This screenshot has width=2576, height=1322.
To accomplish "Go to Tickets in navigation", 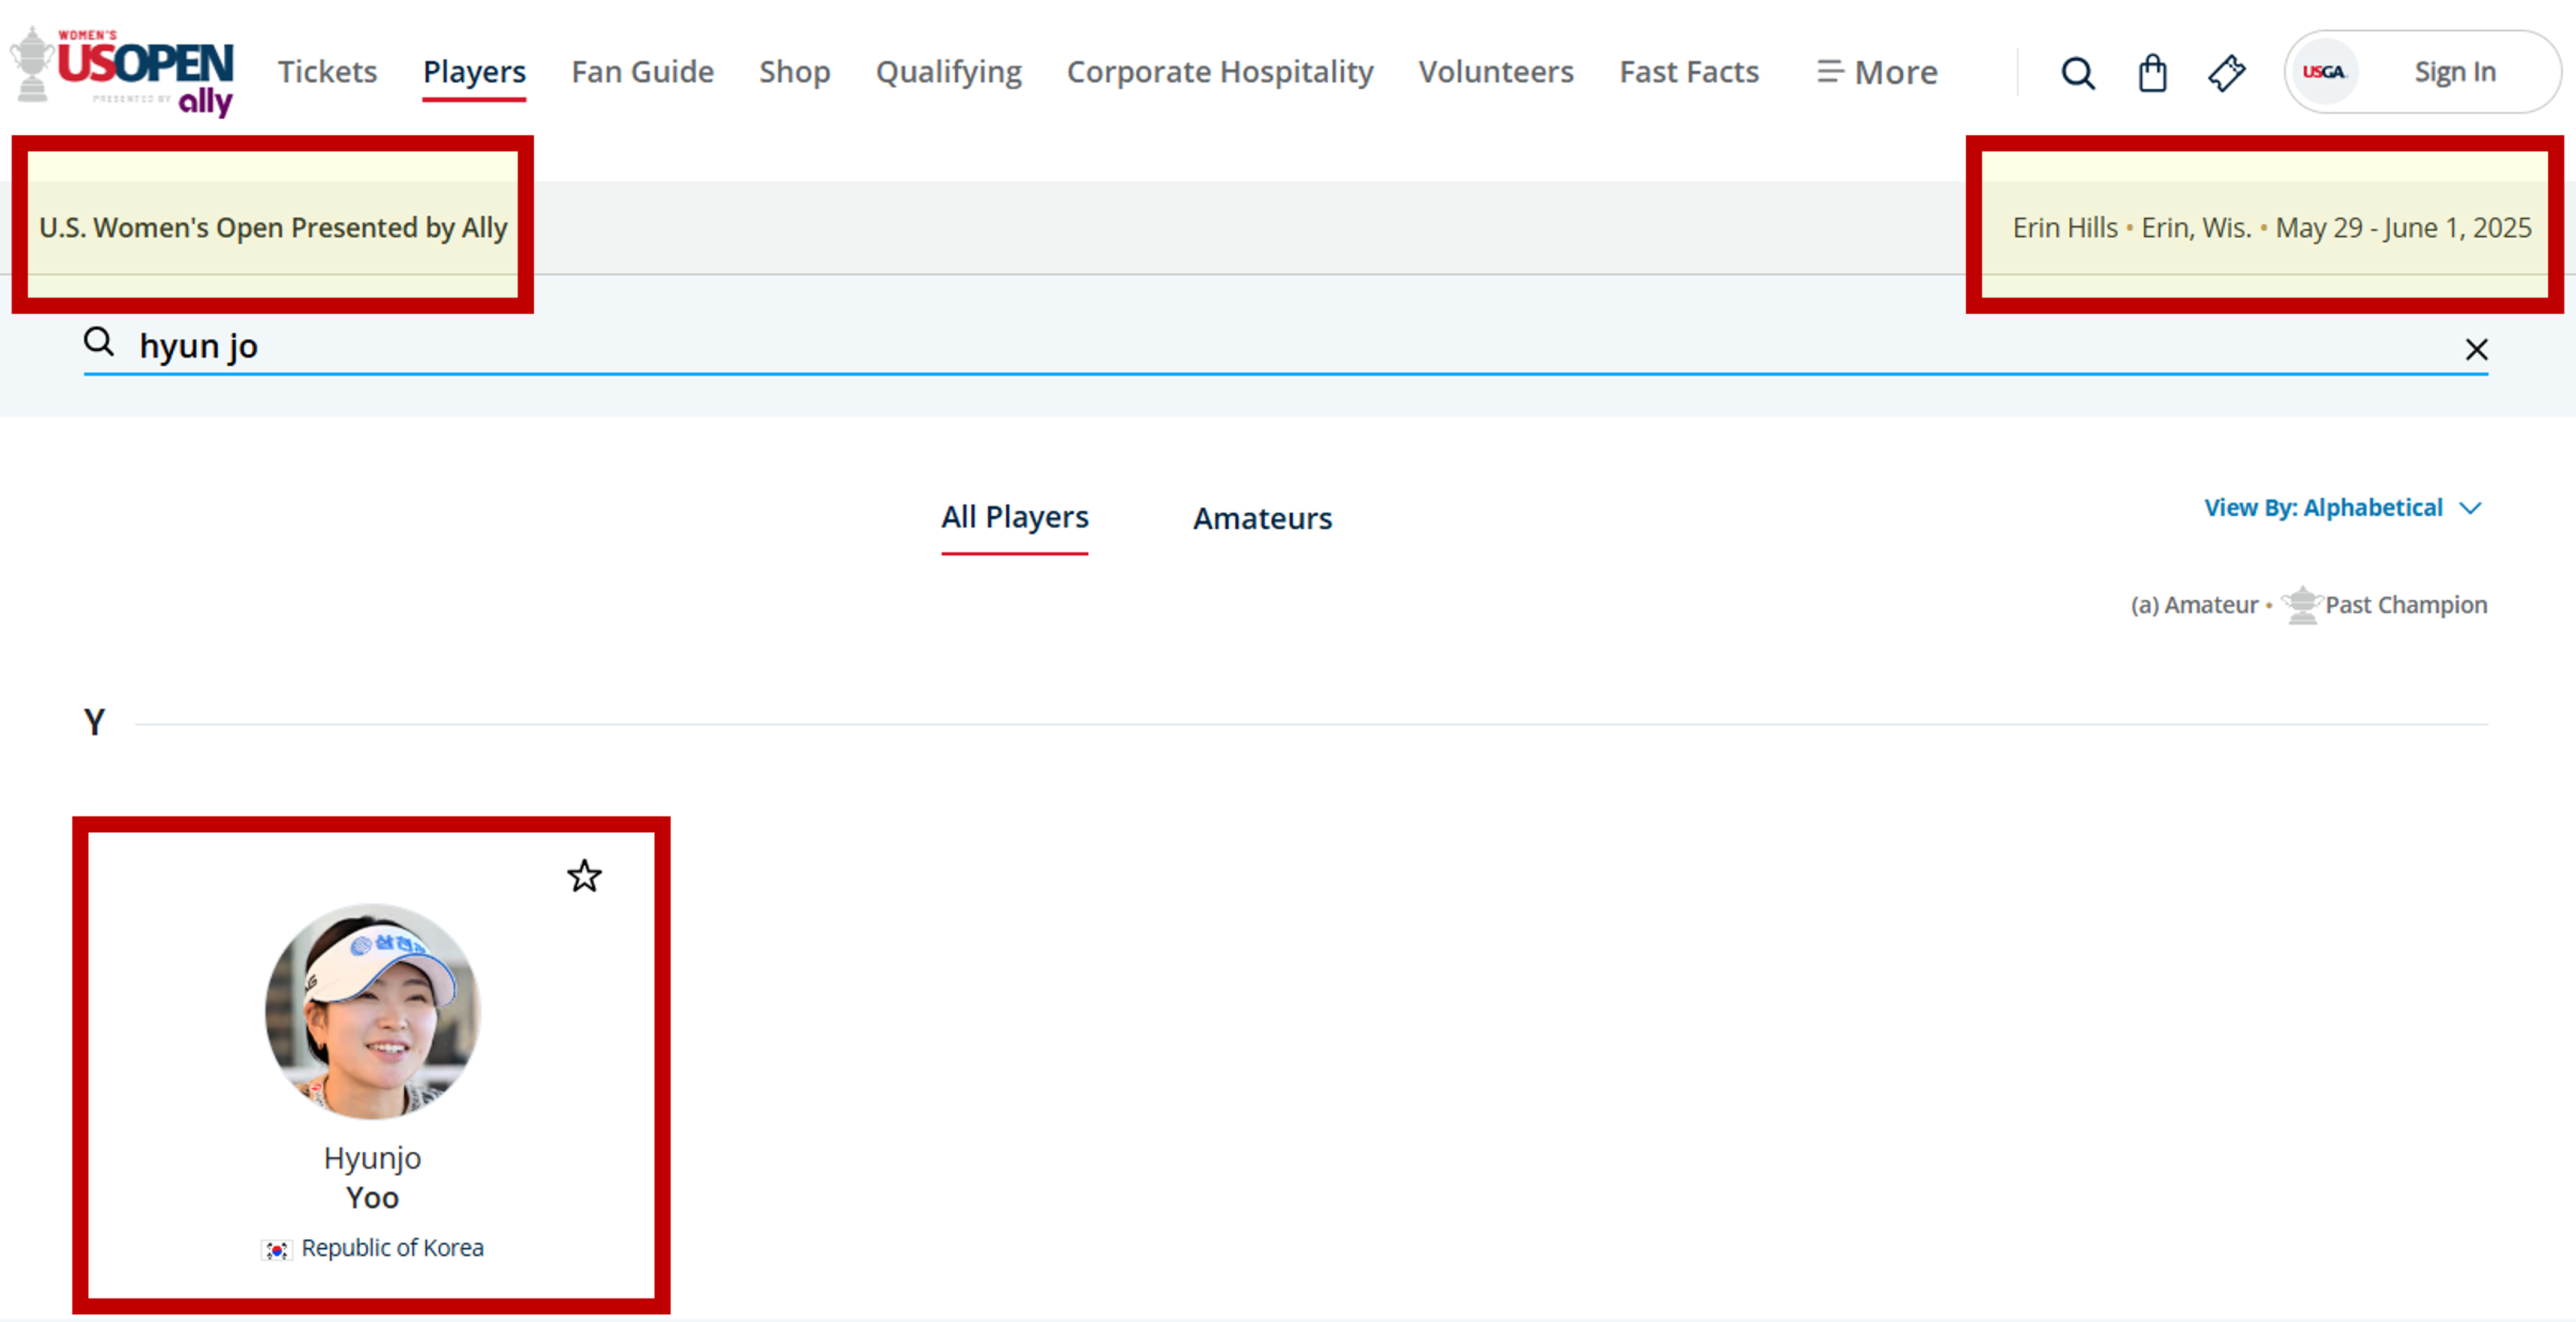I will [x=327, y=72].
